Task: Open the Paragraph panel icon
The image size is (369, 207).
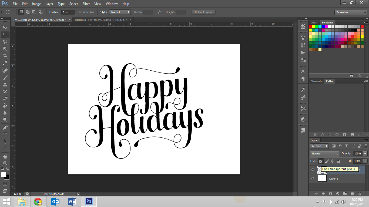Action: [303, 79]
